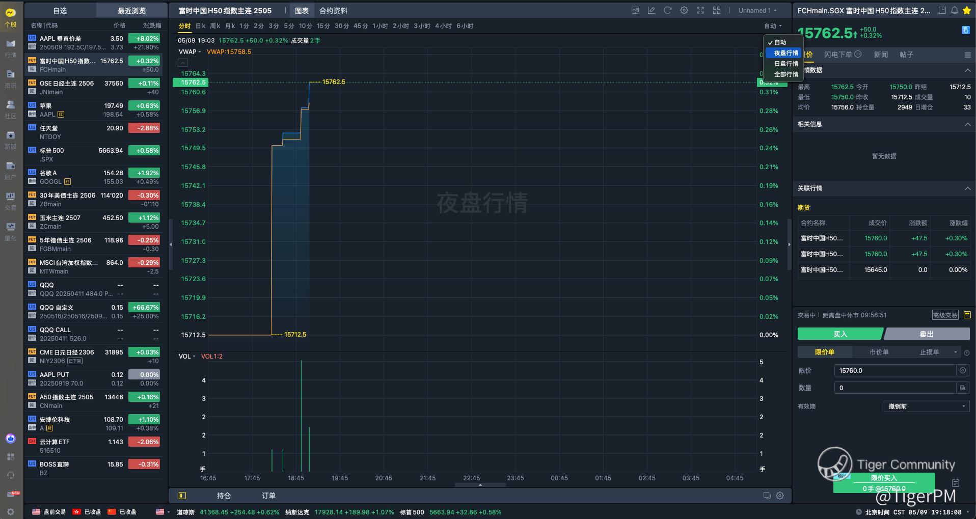The width and height of the screenshot is (976, 519).
Task: Submit order with green 限价买入 button
Action: pyautogui.click(x=884, y=483)
